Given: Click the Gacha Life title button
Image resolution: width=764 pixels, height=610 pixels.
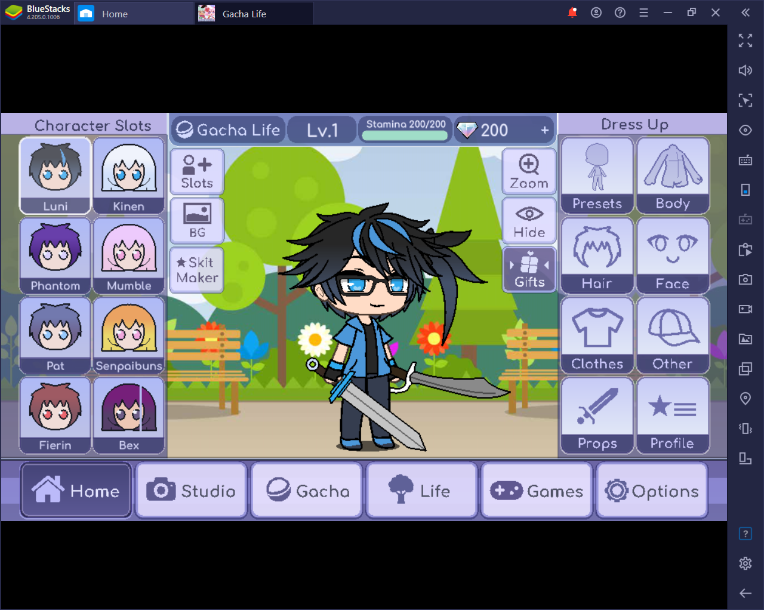Looking at the screenshot, I should pos(229,130).
